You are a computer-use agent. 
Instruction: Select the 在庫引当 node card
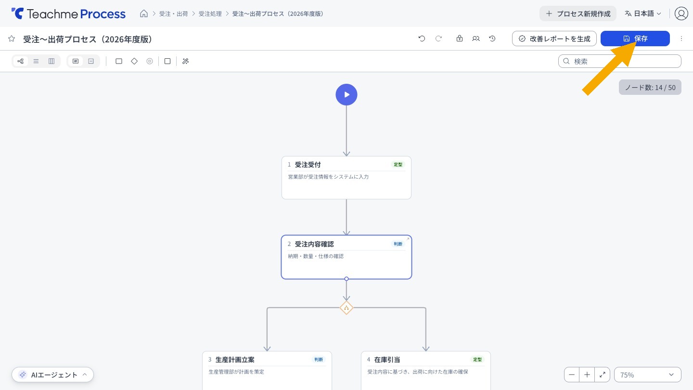[426, 370]
